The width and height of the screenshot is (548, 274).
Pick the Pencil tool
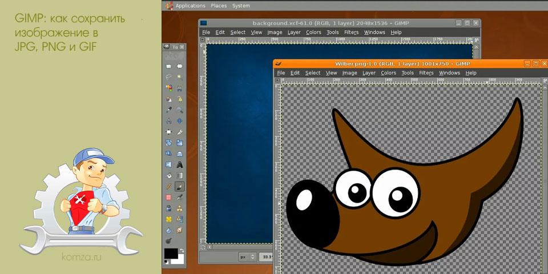point(168,186)
